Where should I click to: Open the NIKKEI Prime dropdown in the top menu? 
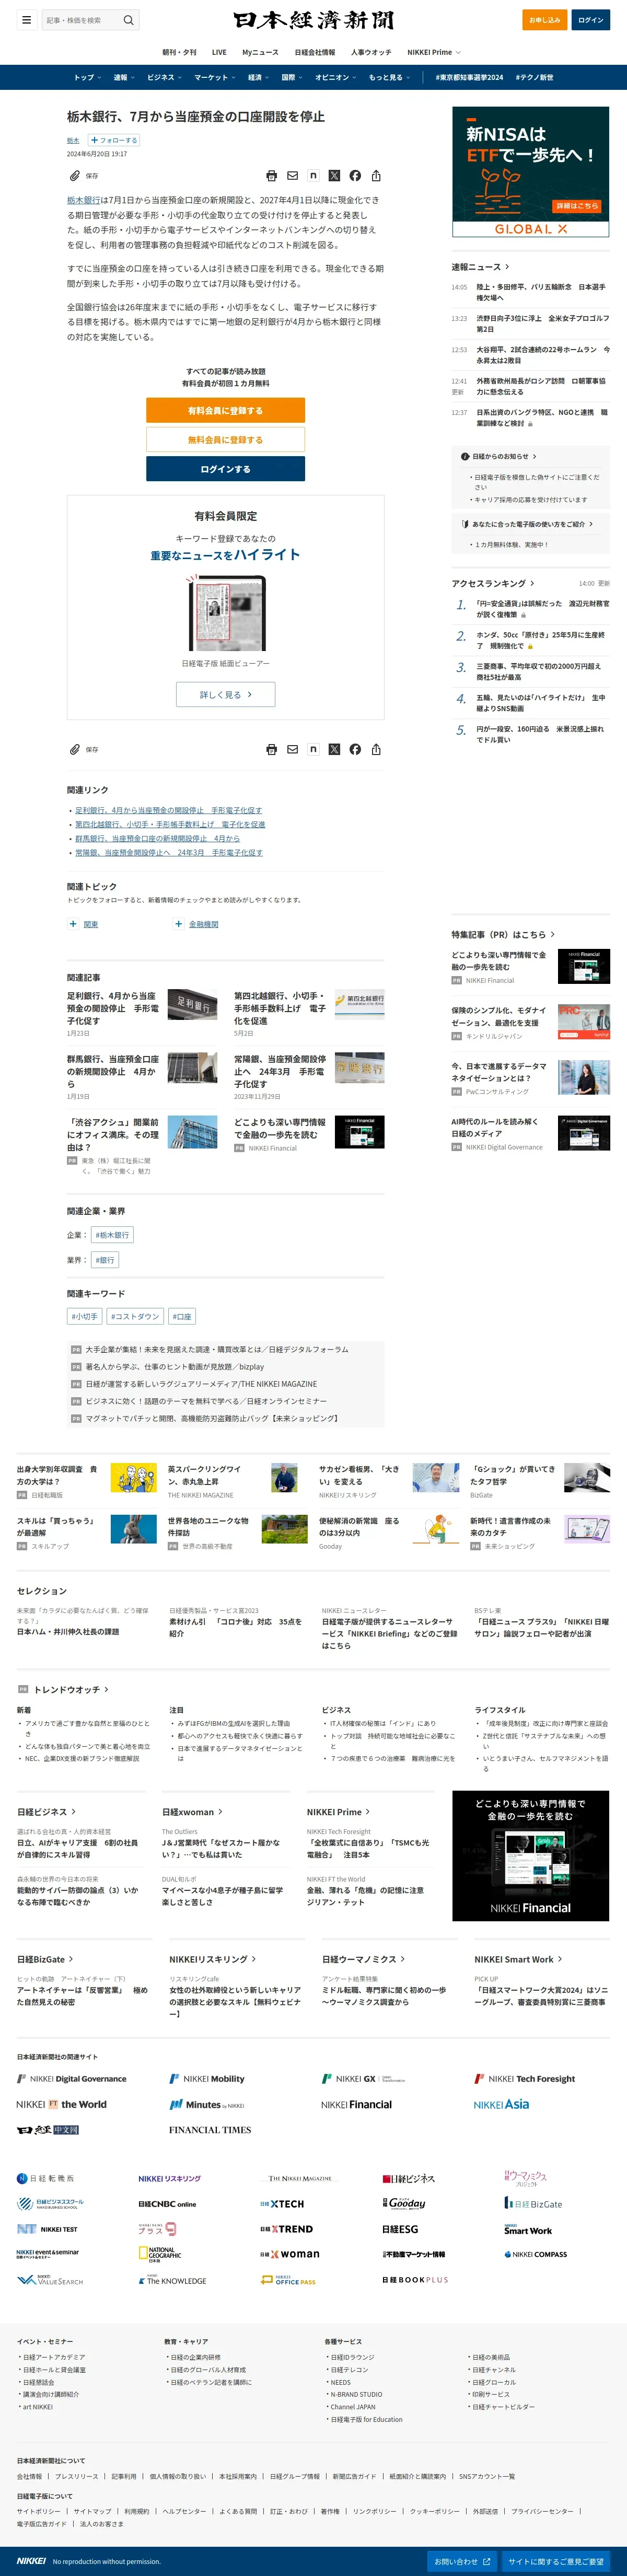click(x=434, y=52)
